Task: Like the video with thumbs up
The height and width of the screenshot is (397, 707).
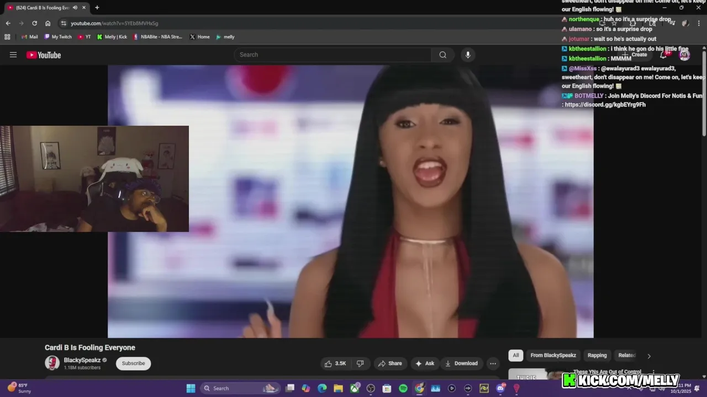Action: 335,363
